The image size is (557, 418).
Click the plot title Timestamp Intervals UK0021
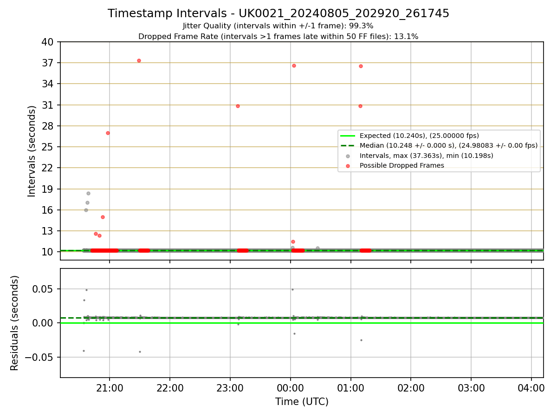click(x=278, y=13)
